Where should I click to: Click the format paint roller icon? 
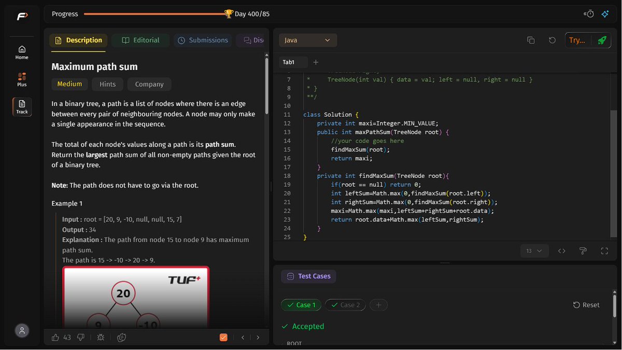583,251
